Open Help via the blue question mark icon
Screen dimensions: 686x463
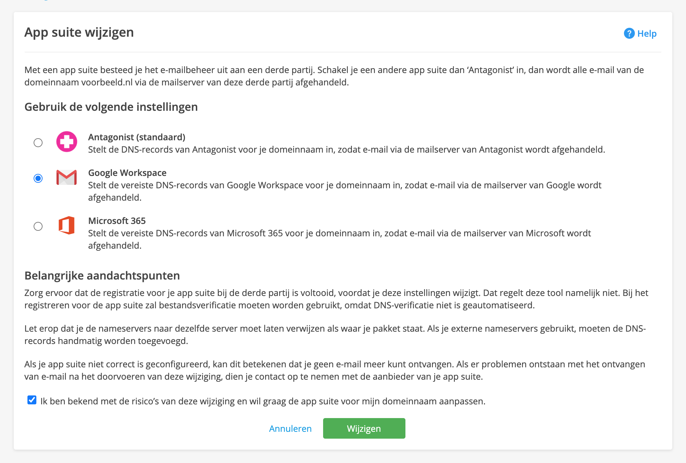[629, 33]
